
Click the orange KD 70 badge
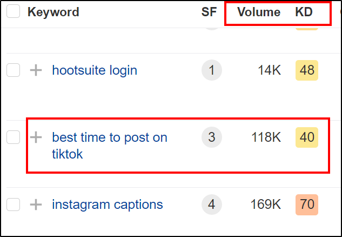tap(307, 205)
